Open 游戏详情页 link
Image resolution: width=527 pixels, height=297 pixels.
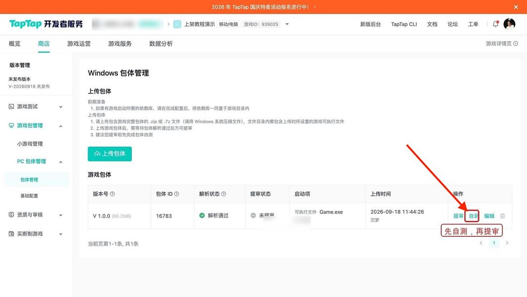pos(502,44)
